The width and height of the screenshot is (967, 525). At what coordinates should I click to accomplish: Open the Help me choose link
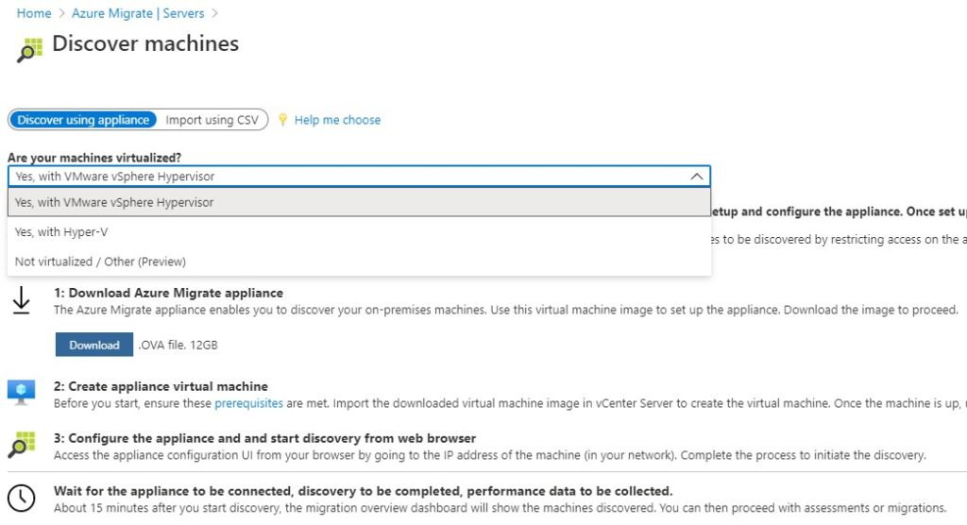pyautogui.click(x=337, y=120)
